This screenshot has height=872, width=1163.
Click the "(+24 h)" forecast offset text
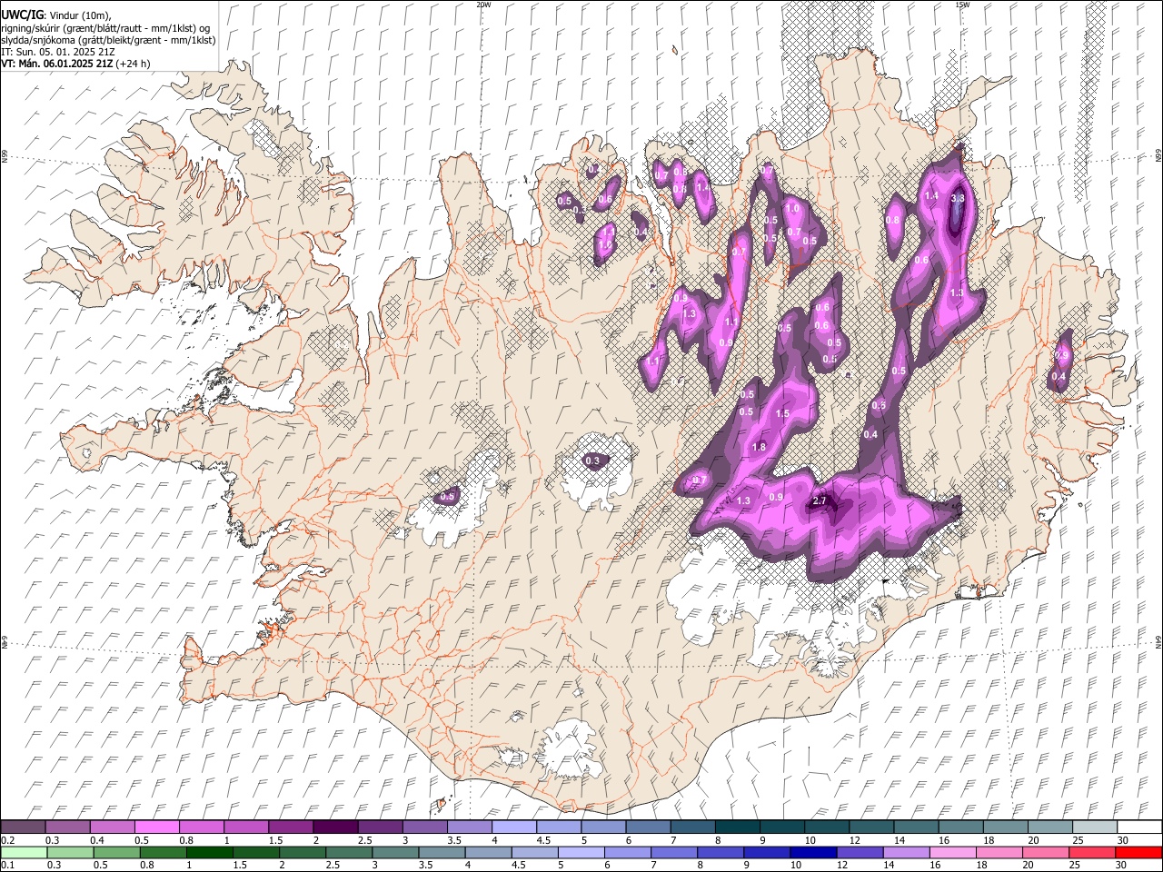[x=134, y=64]
